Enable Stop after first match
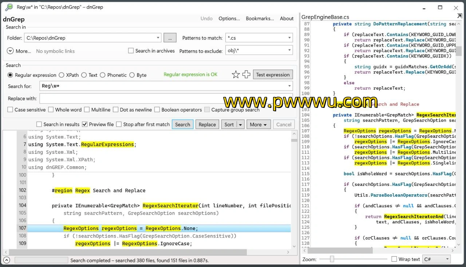The width and height of the screenshot is (466, 267). click(119, 124)
